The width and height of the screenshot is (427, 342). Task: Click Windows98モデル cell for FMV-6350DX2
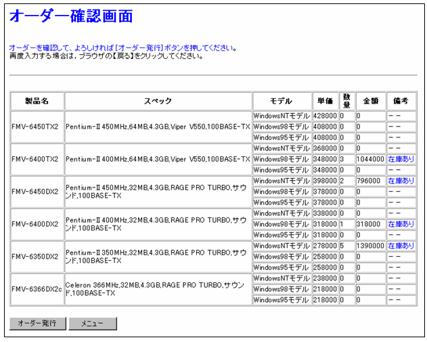(x=282, y=257)
